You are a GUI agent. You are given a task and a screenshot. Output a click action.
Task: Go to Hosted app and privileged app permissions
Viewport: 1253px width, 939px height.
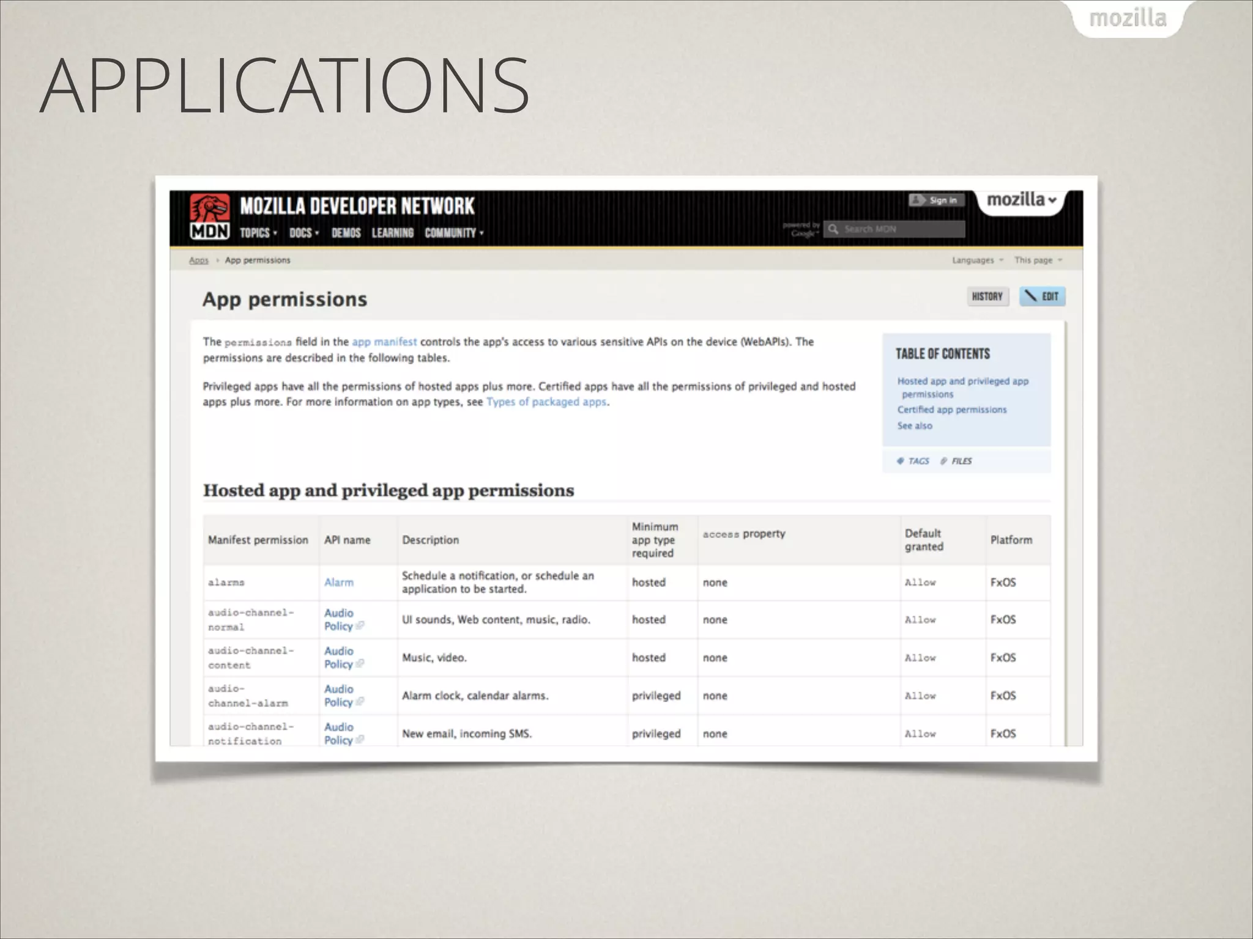click(x=962, y=388)
